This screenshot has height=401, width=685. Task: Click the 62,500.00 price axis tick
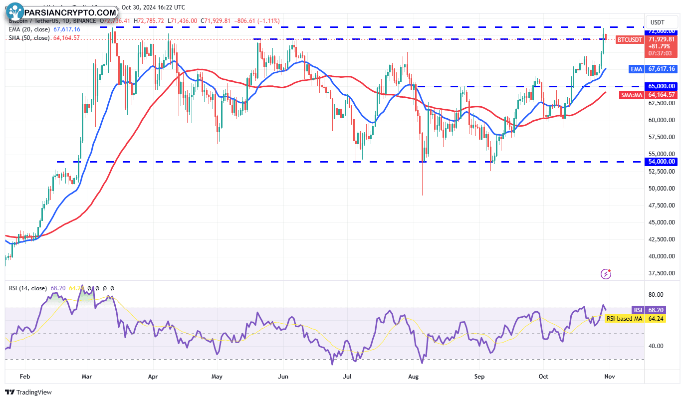pos(662,103)
